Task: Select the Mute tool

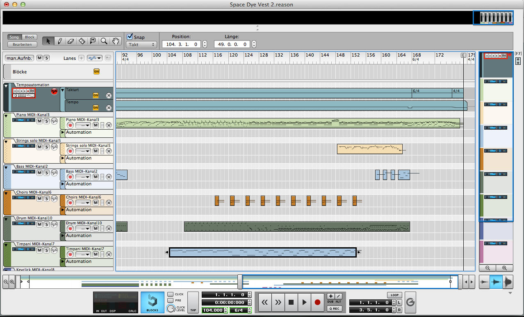Action: (x=93, y=41)
